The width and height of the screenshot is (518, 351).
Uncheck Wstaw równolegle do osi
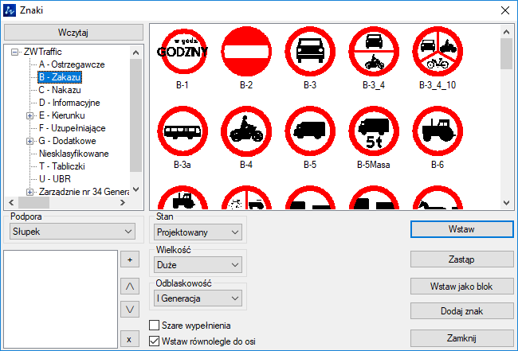(155, 341)
